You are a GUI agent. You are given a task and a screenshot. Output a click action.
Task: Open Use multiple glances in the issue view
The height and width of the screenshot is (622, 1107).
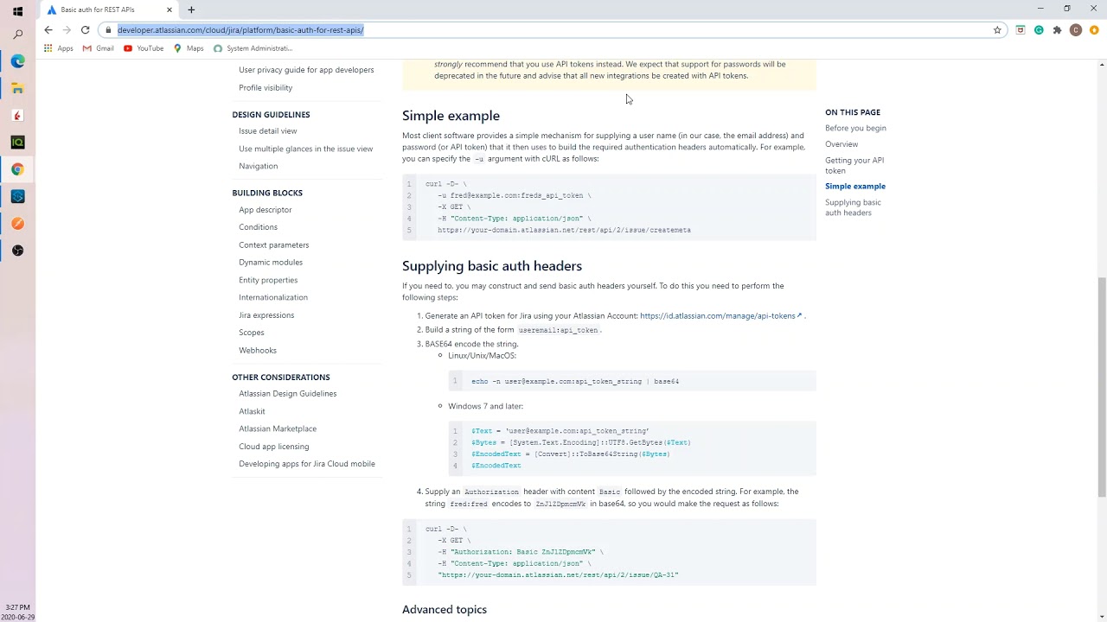[x=305, y=149]
